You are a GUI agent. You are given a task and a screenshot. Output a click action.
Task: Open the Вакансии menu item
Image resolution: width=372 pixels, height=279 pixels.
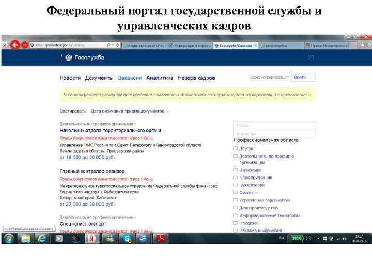point(130,78)
